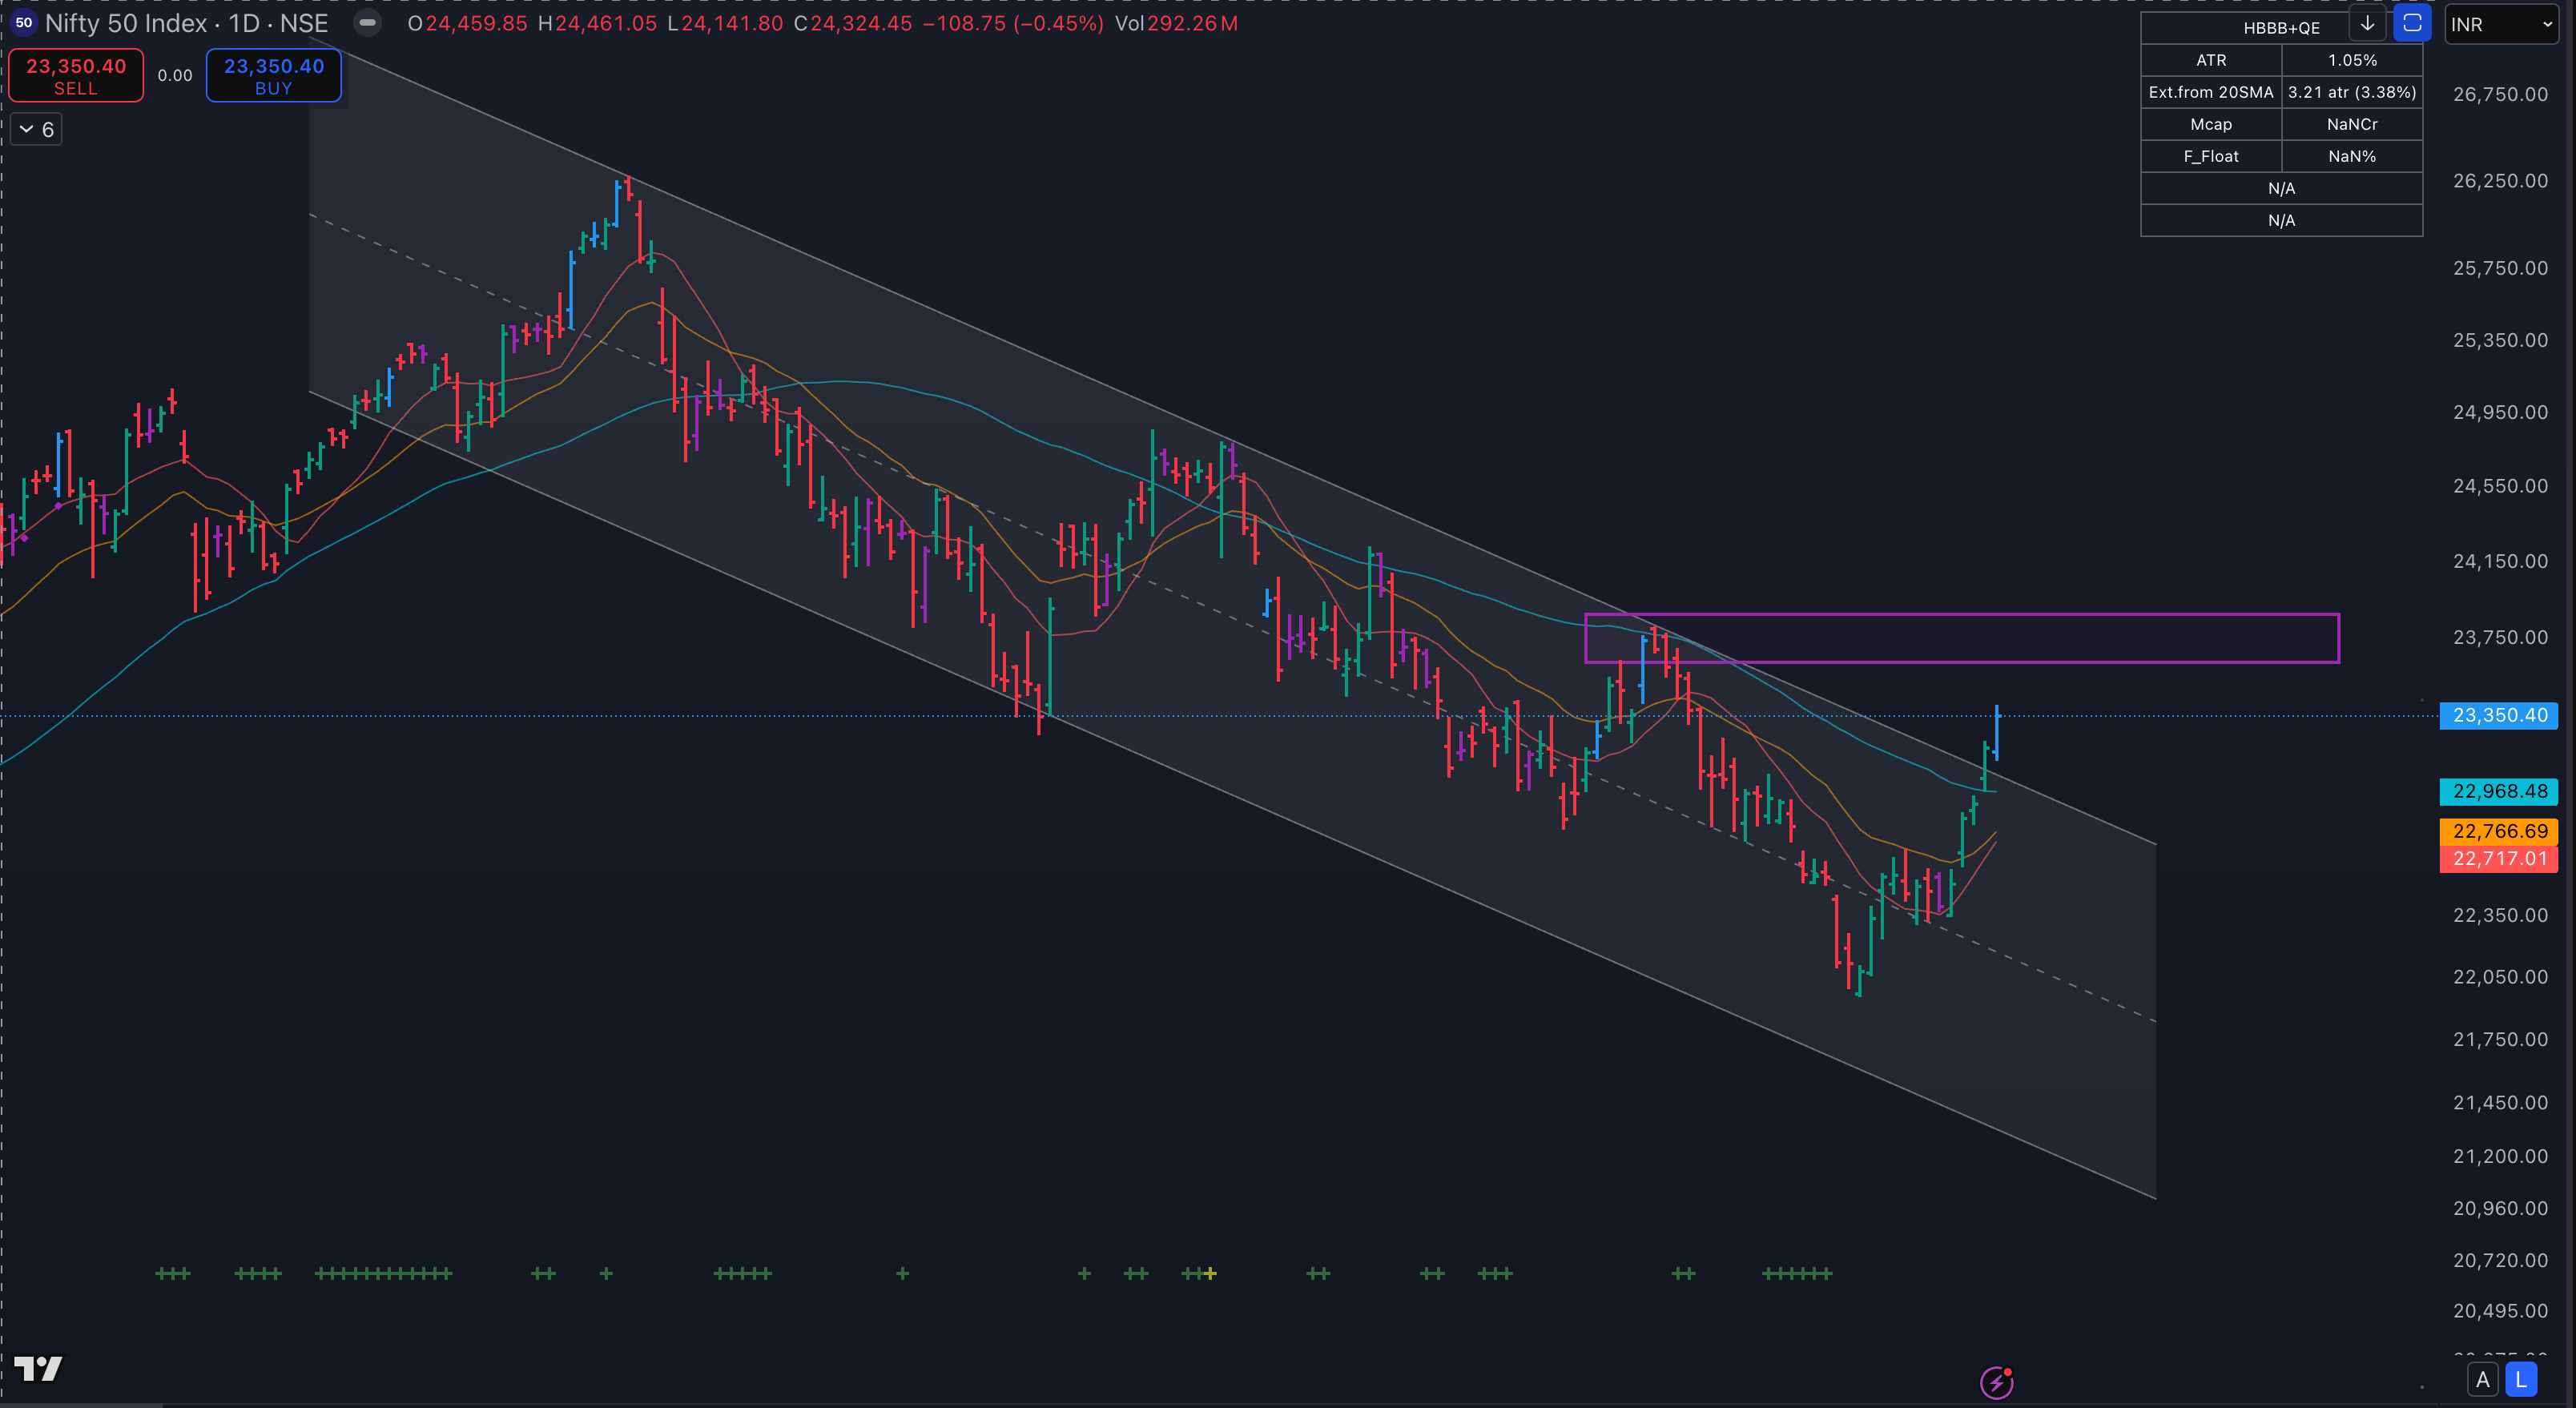Click the 24,950.00 price scale label
This screenshot has width=2576, height=1408.
[x=2500, y=412]
